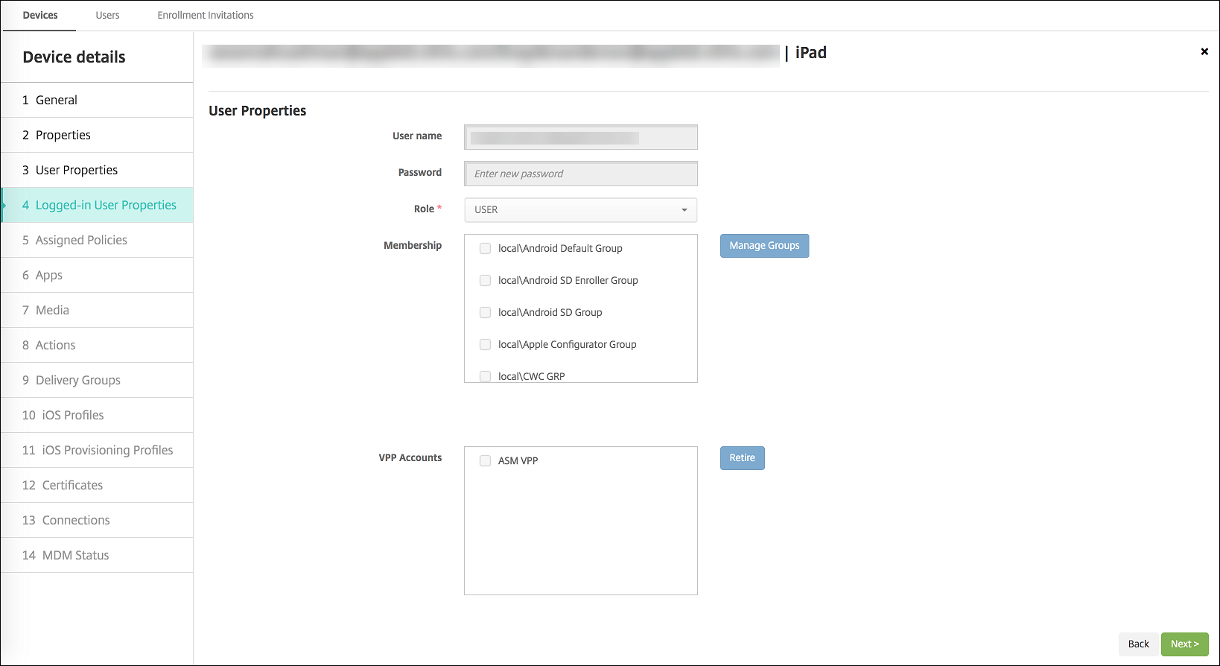This screenshot has height=666, width=1220.
Task: Close the device details panel
Action: click(x=1204, y=51)
